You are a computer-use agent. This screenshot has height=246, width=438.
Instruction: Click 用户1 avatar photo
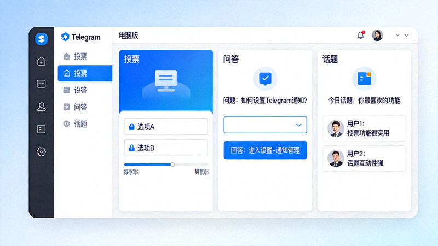(x=336, y=128)
